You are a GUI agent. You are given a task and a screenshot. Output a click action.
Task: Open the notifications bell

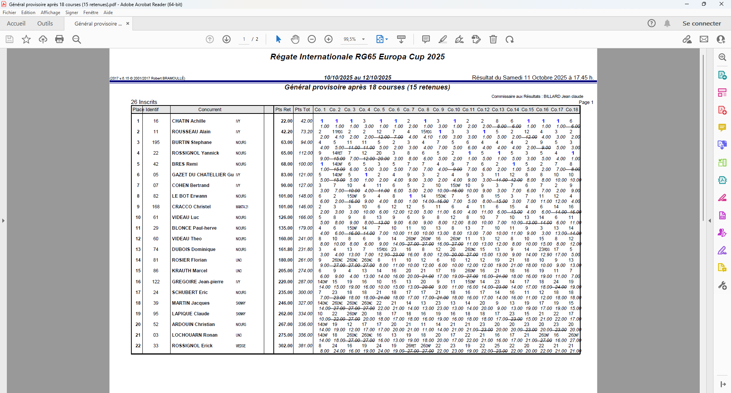(x=667, y=23)
